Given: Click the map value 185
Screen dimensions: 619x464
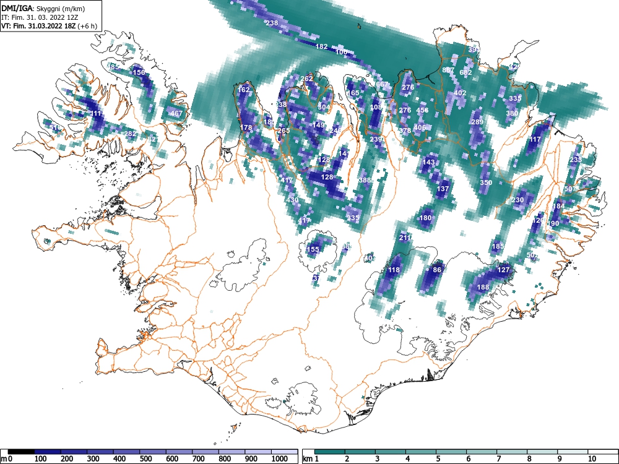Looking at the screenshot, I should point(498,247).
